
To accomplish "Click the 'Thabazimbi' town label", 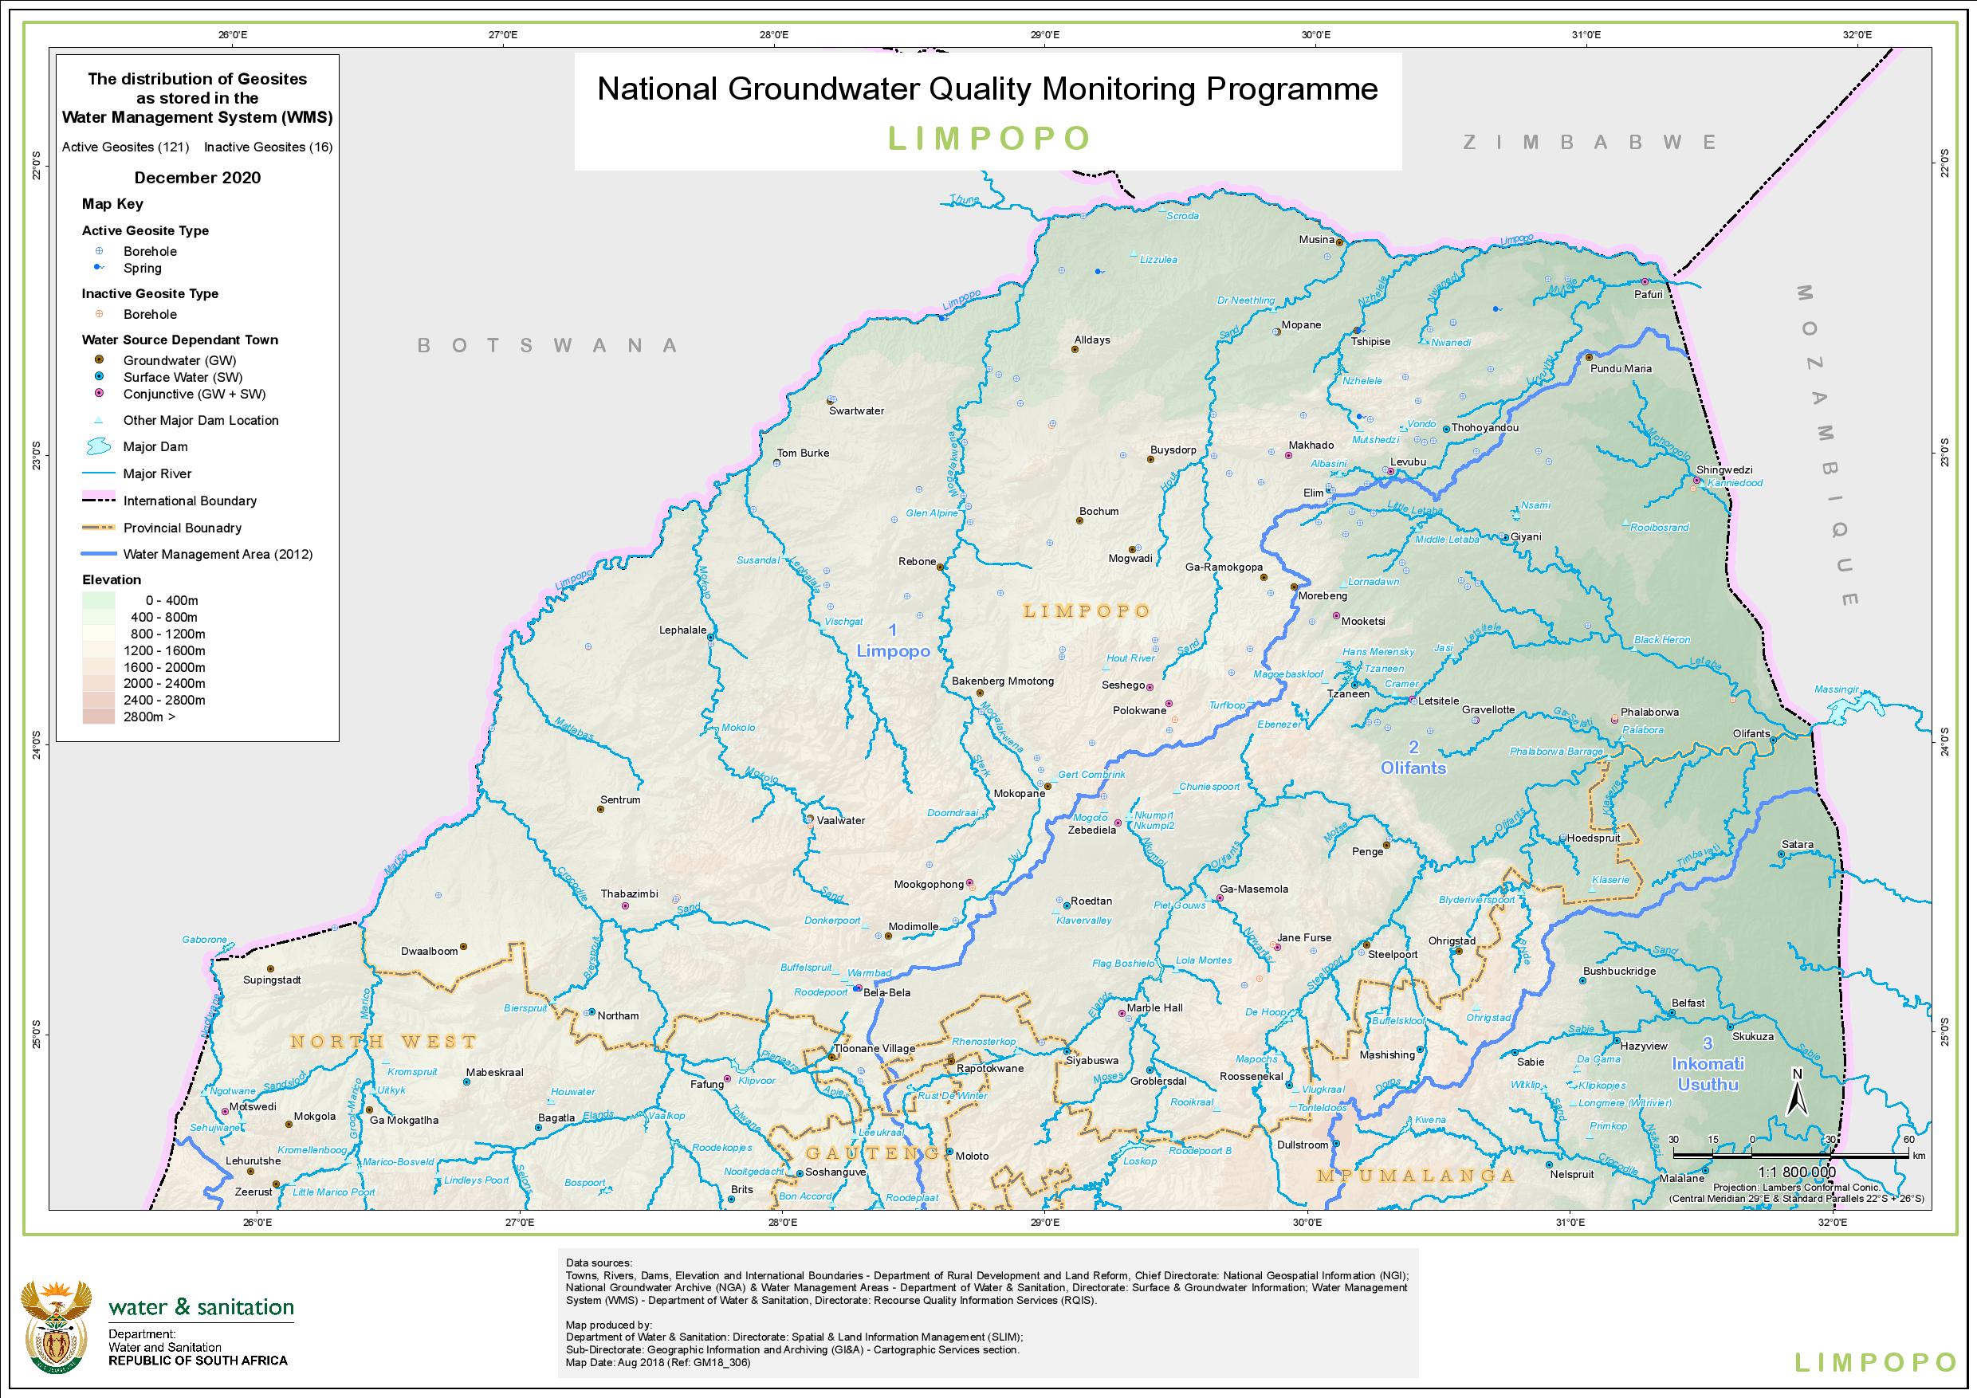I will 630,893.
